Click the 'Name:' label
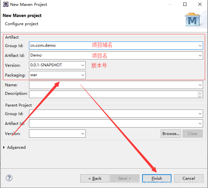 tap(11, 85)
